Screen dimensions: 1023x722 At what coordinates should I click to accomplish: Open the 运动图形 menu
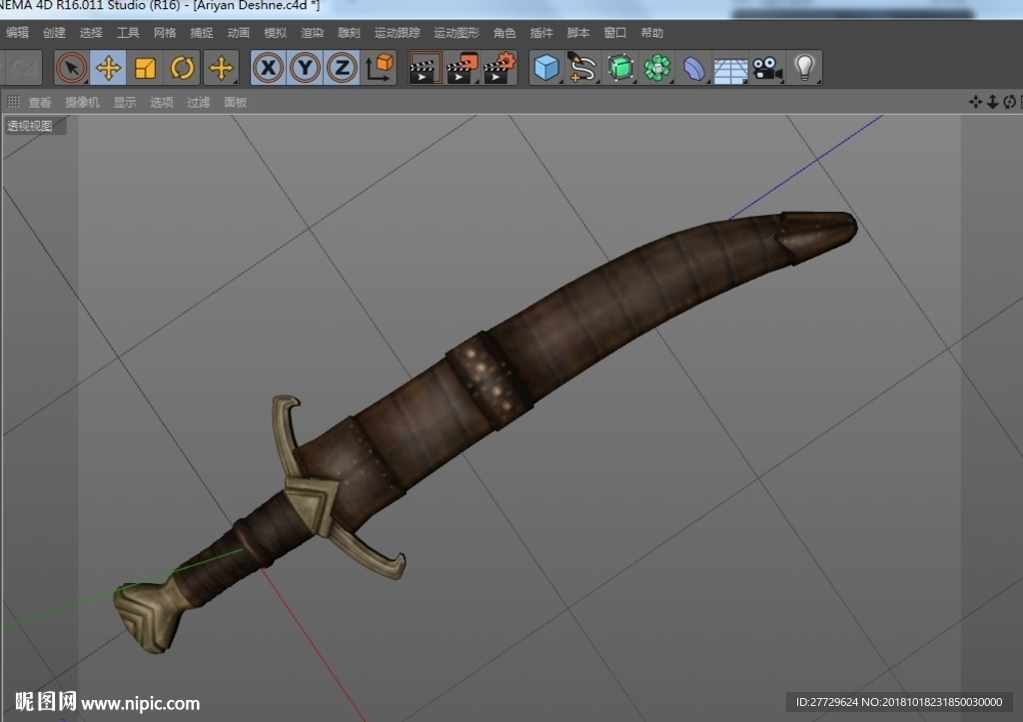[456, 33]
